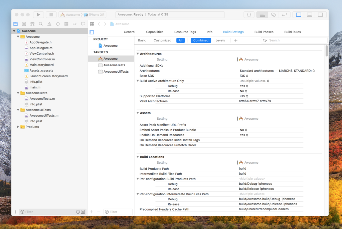Open the Base SDK iOS dropdown
The height and width of the screenshot is (229, 342).
pos(244,76)
